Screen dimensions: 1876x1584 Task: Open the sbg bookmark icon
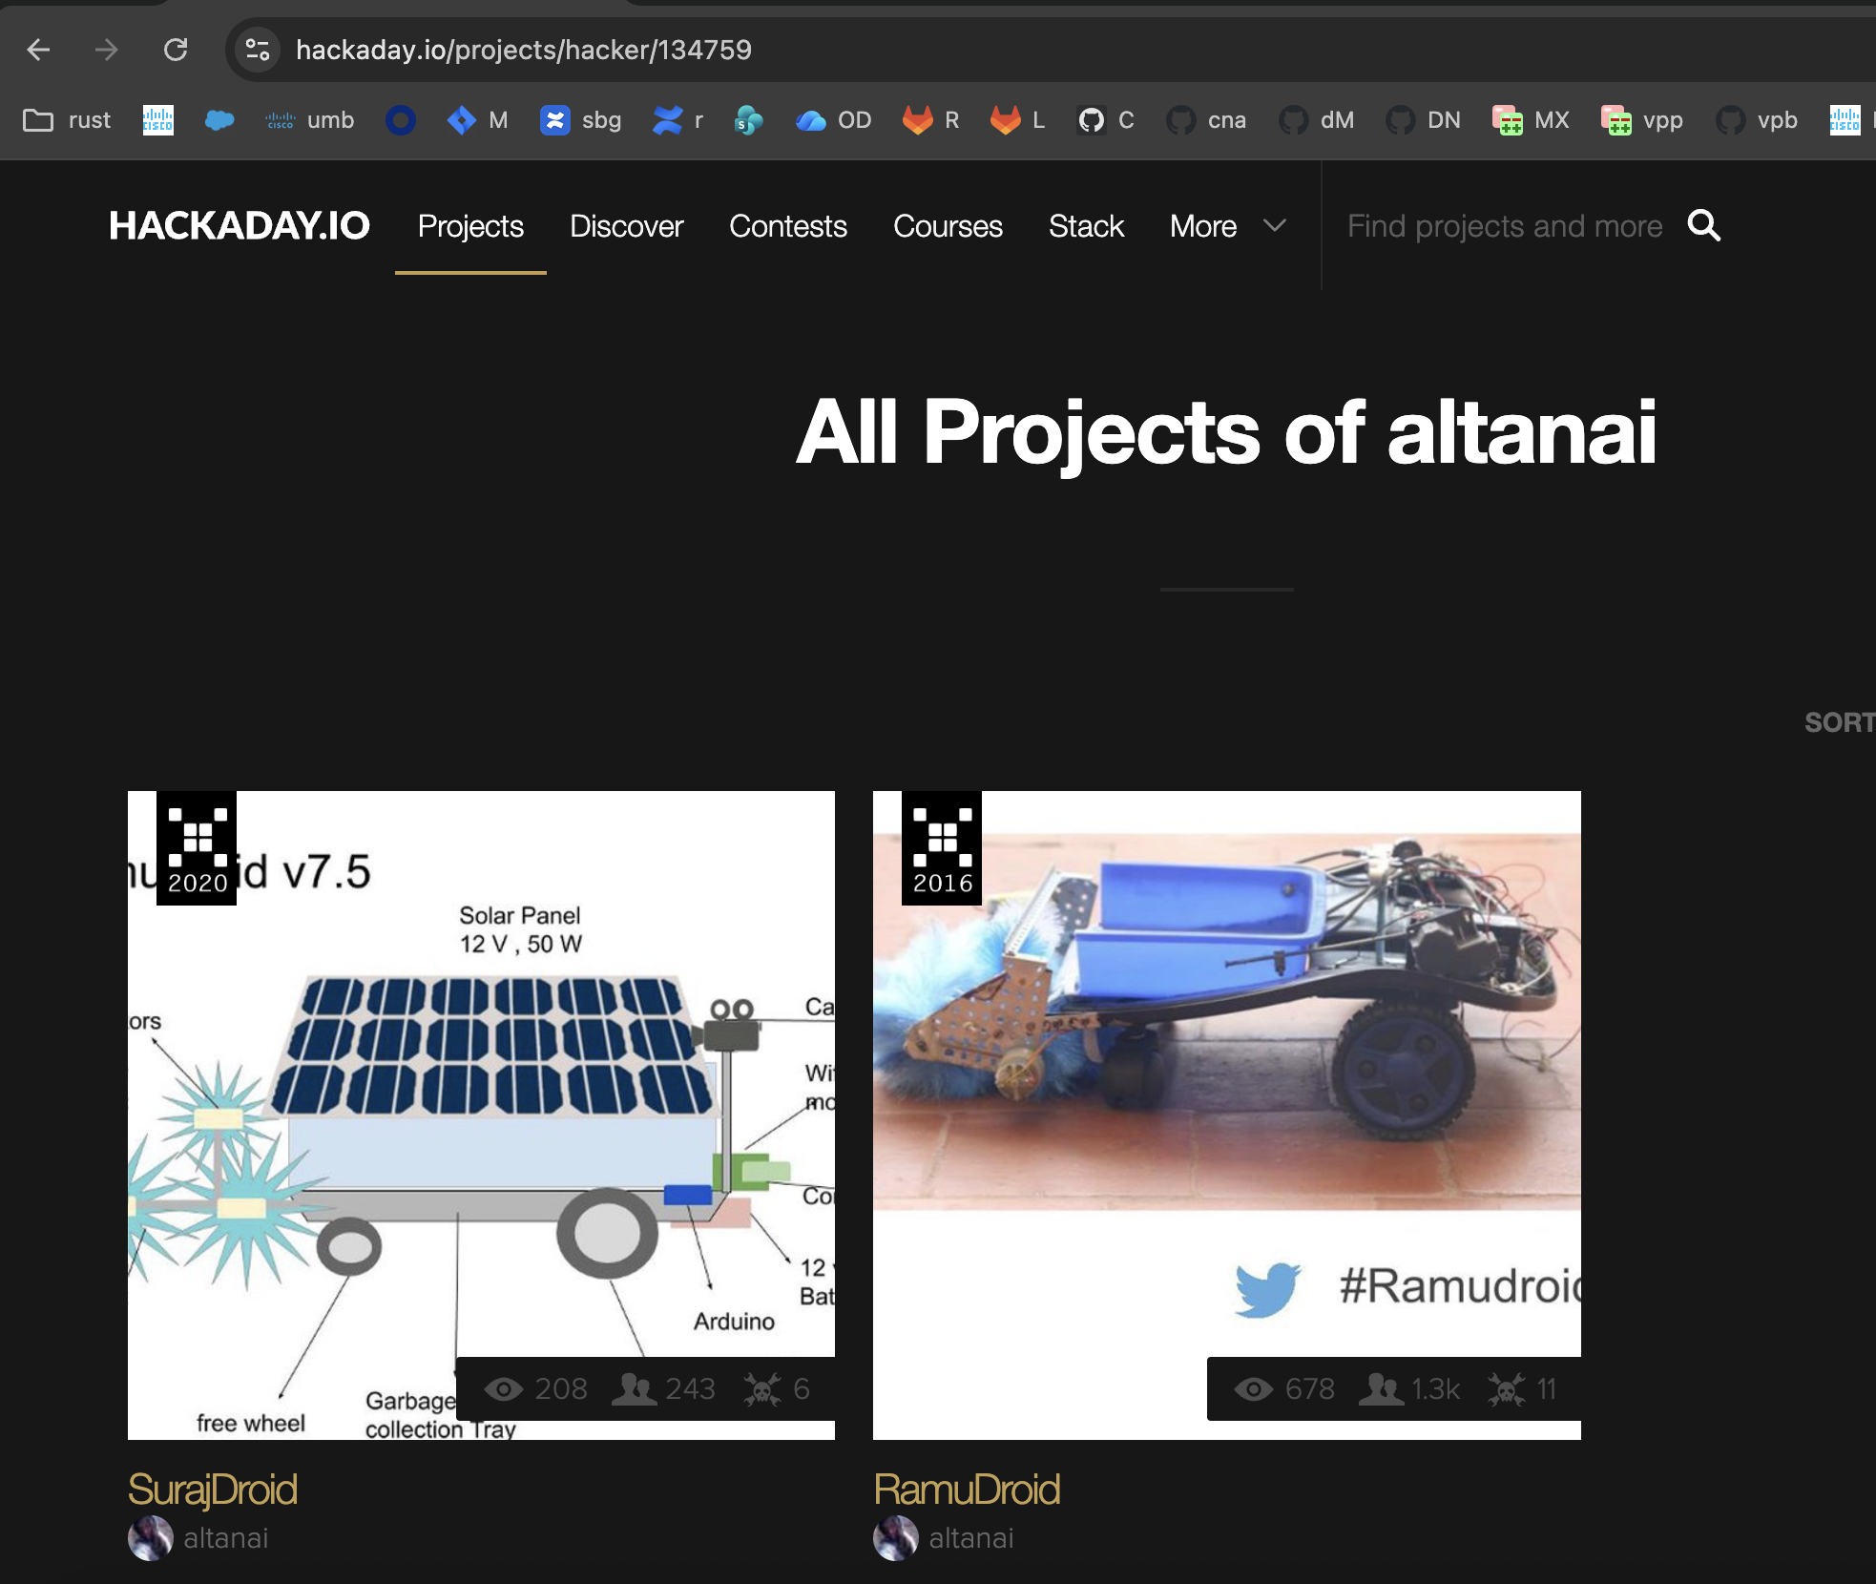pos(554,120)
